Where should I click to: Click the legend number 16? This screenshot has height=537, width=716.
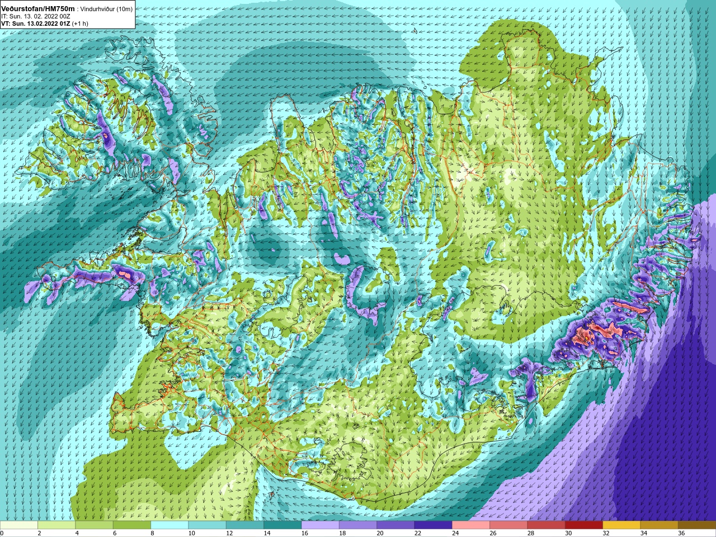[x=305, y=533]
